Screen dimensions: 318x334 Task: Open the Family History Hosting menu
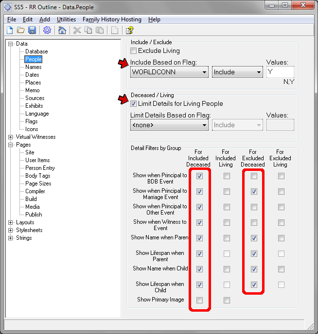point(112,19)
